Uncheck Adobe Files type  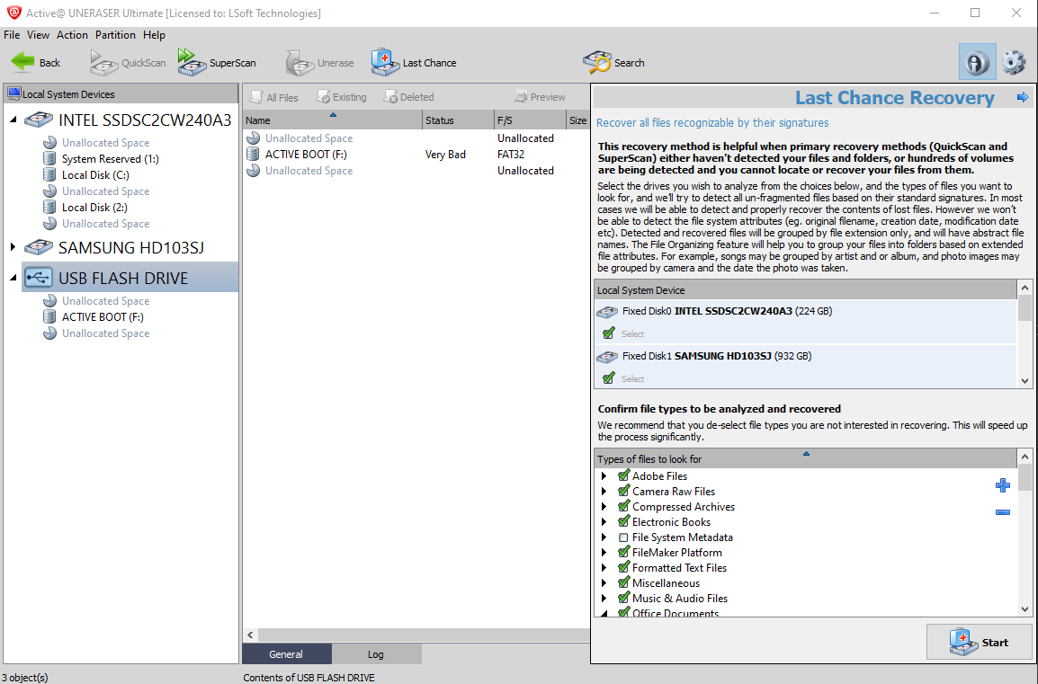coord(623,475)
